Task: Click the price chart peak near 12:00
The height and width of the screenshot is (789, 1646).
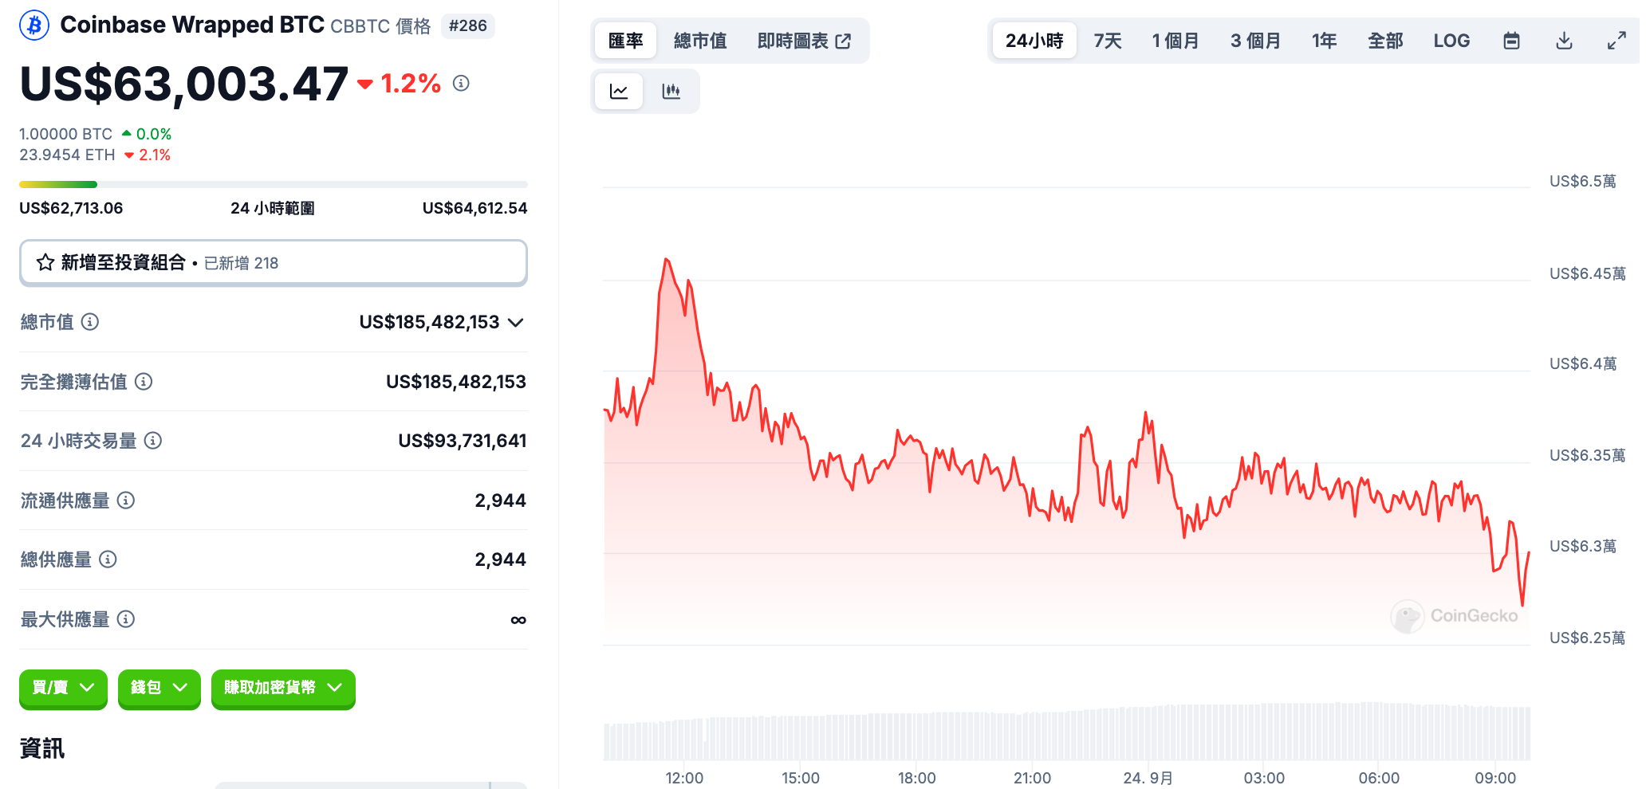Action: (x=666, y=260)
